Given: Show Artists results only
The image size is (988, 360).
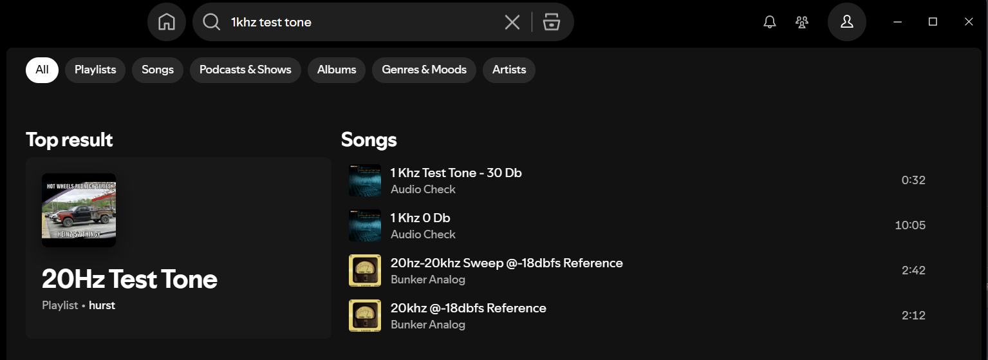Looking at the screenshot, I should pos(509,70).
